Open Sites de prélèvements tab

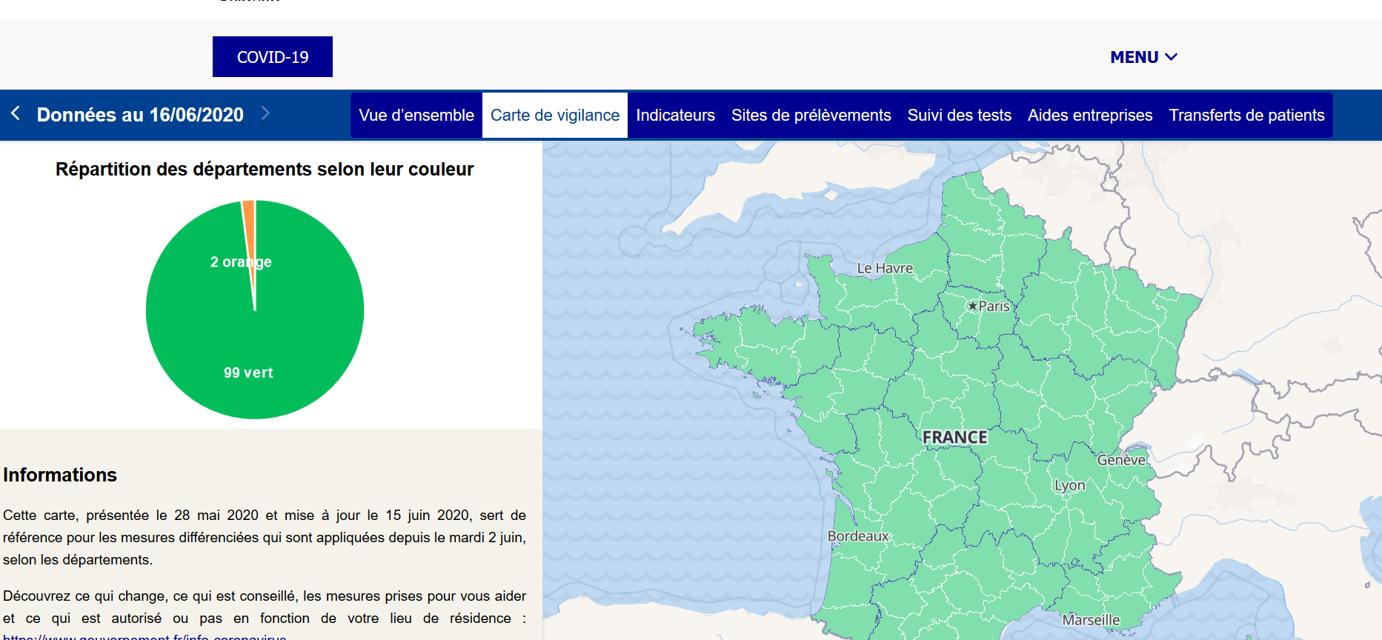coord(811,116)
